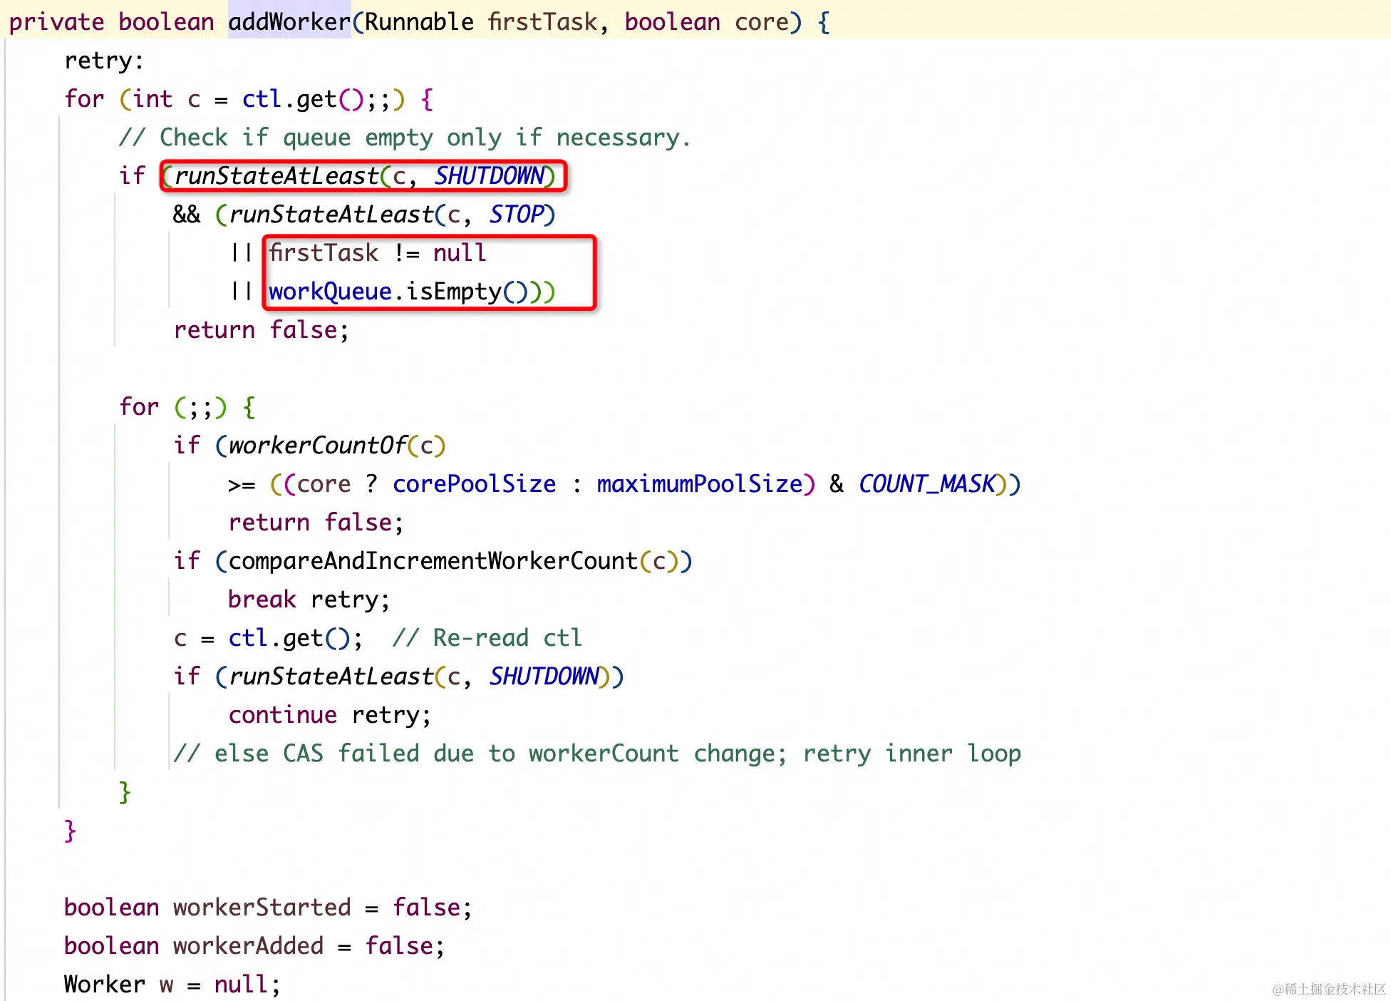Click workerCountOf method call
The height and width of the screenshot is (1001, 1391).
(317, 446)
